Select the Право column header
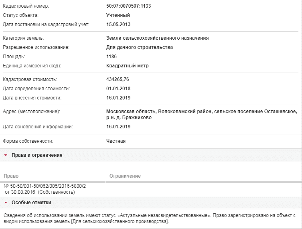Image resolution: width=302 pixels, height=229 pixels. 11,176
